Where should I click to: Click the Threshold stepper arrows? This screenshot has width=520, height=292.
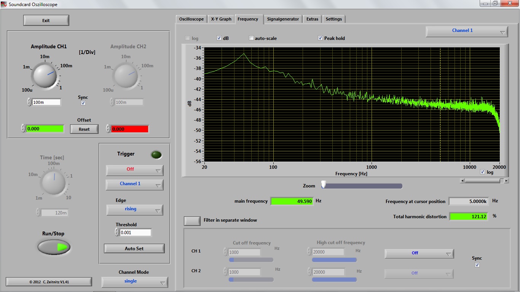click(117, 232)
